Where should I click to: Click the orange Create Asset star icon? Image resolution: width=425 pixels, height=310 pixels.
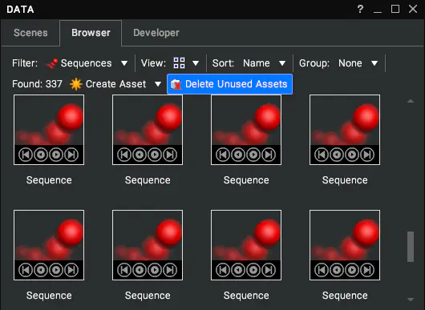(x=76, y=84)
